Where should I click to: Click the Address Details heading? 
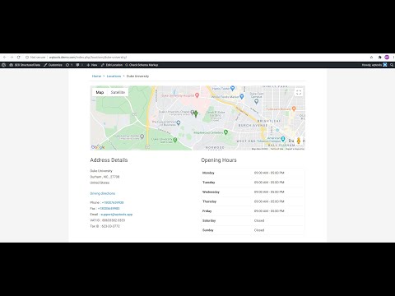coord(109,160)
